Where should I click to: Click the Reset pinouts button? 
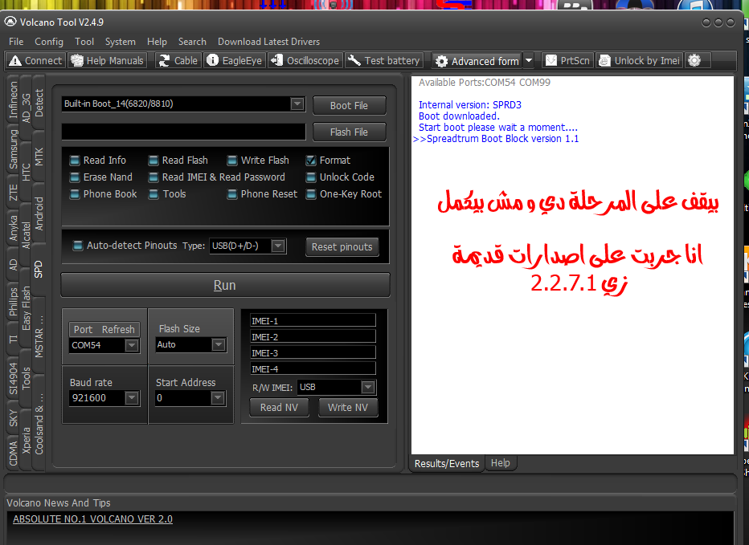[x=342, y=246]
